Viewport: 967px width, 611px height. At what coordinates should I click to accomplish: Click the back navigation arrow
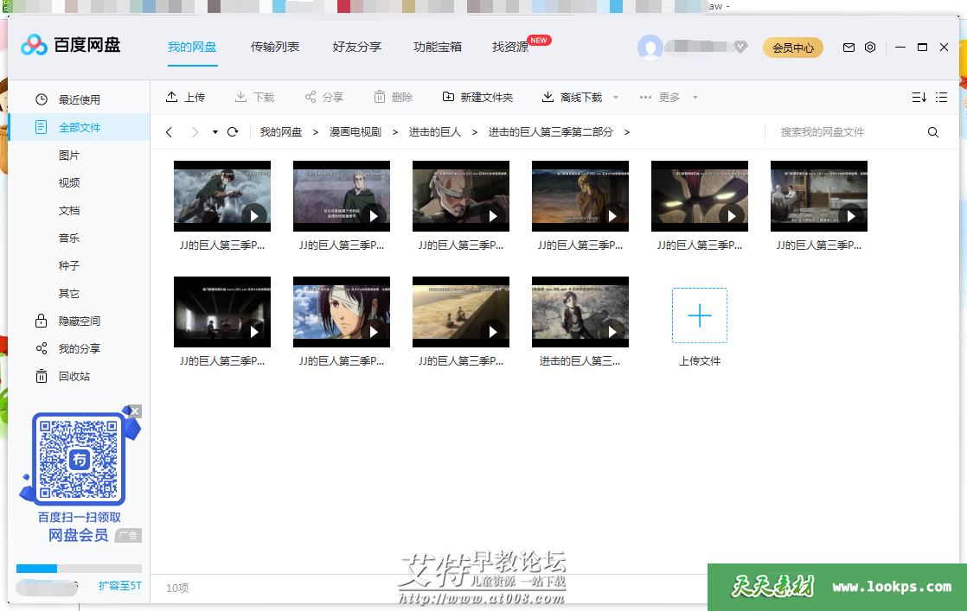coord(170,132)
